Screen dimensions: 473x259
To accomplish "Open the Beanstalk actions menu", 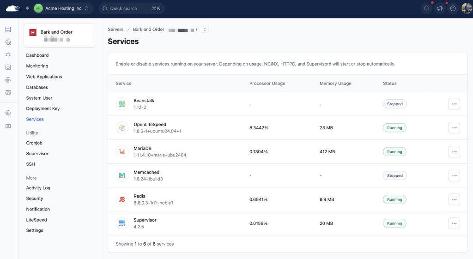I will pyautogui.click(x=454, y=104).
